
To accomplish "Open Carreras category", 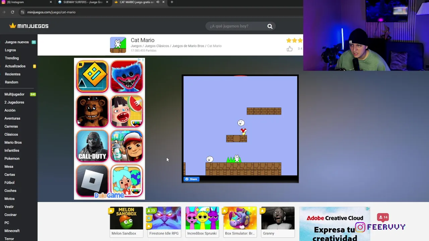I will pos(11,127).
